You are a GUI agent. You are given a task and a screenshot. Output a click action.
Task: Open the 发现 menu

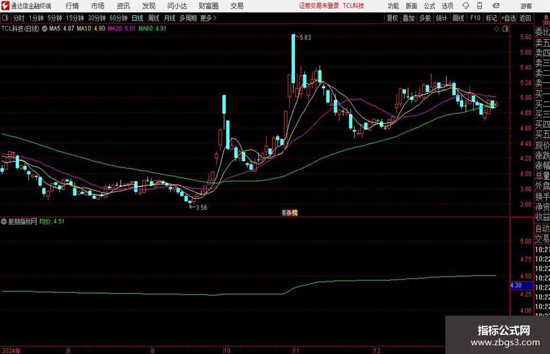coord(149,6)
